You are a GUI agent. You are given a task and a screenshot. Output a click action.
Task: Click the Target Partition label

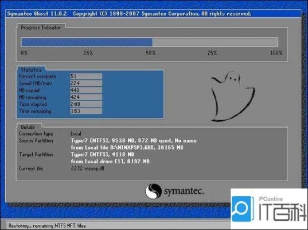[36, 155]
